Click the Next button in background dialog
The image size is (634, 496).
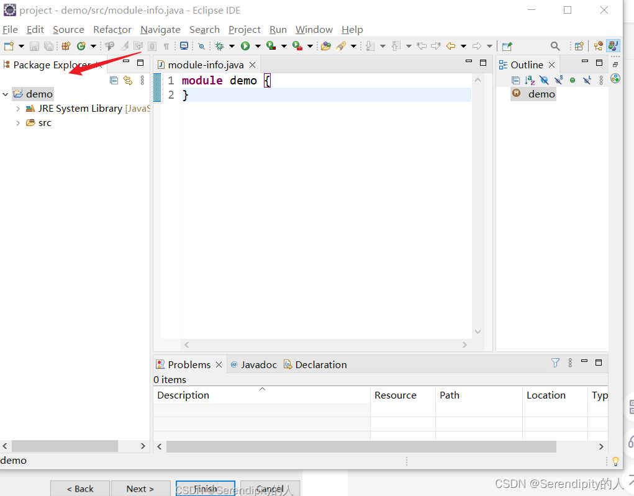[x=140, y=489]
